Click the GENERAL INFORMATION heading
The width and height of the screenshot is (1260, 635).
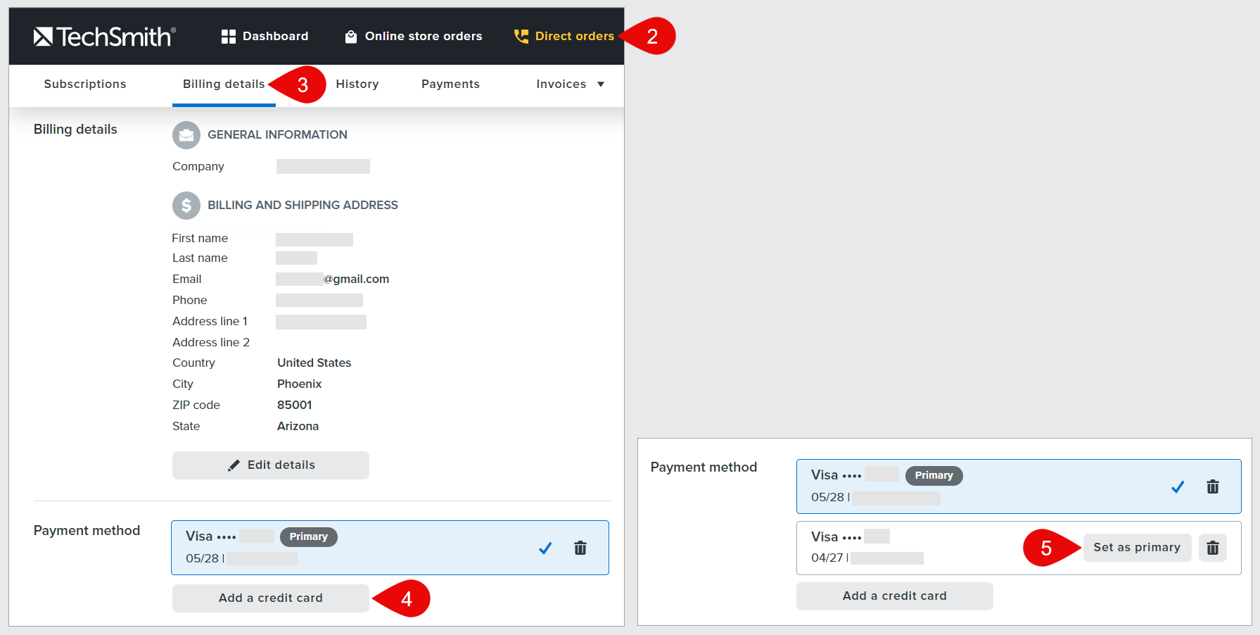pyautogui.click(x=277, y=135)
